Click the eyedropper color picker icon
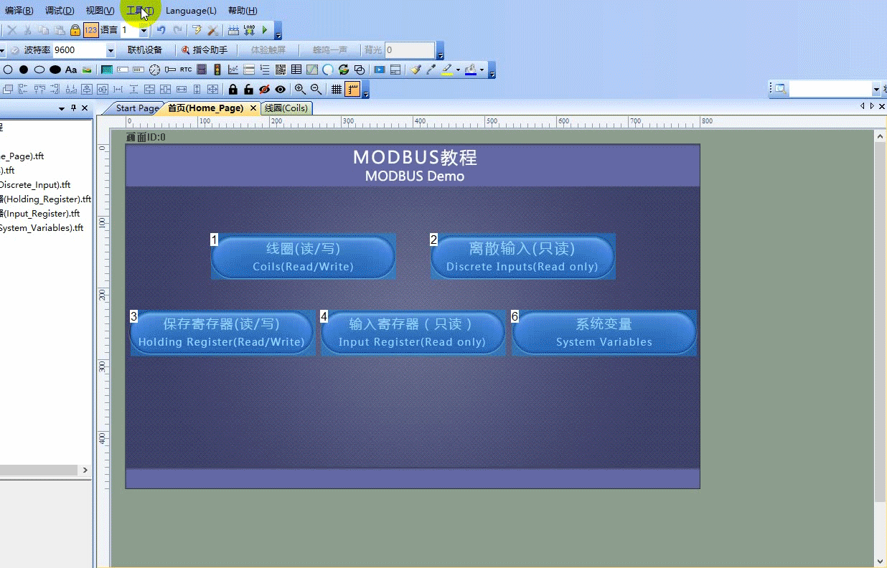The height and width of the screenshot is (568, 887). point(431,70)
